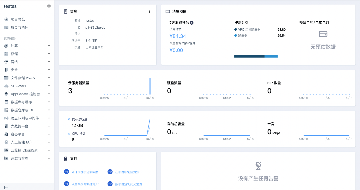Click the 没有产生任何告警 message

pyautogui.click(x=258, y=178)
